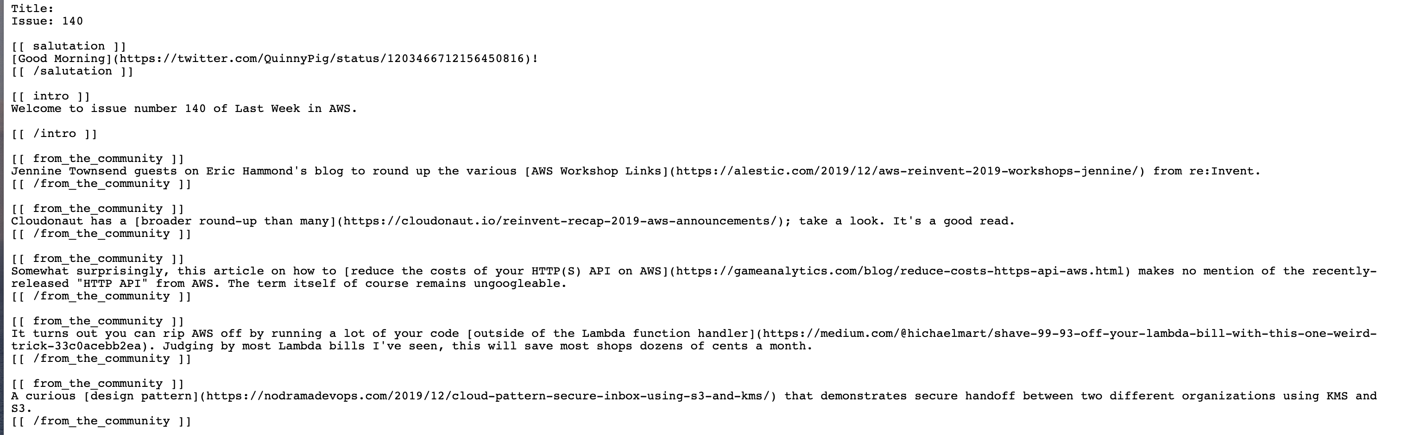Click the closing [[ /intro ]] tag
1401x435 pixels.
pos(54,134)
